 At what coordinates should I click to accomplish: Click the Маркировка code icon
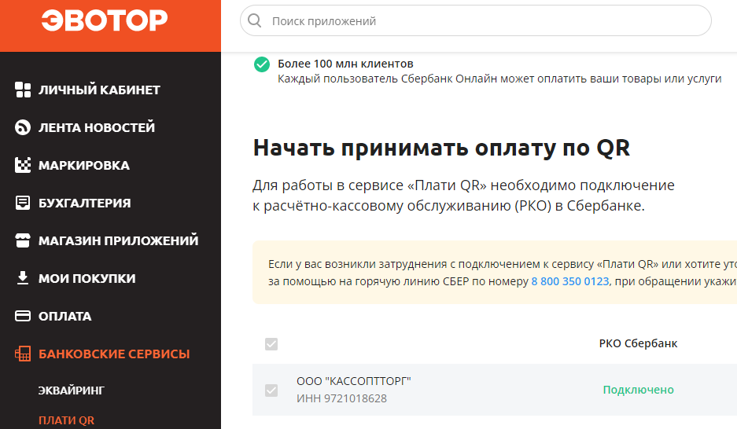pyautogui.click(x=23, y=165)
